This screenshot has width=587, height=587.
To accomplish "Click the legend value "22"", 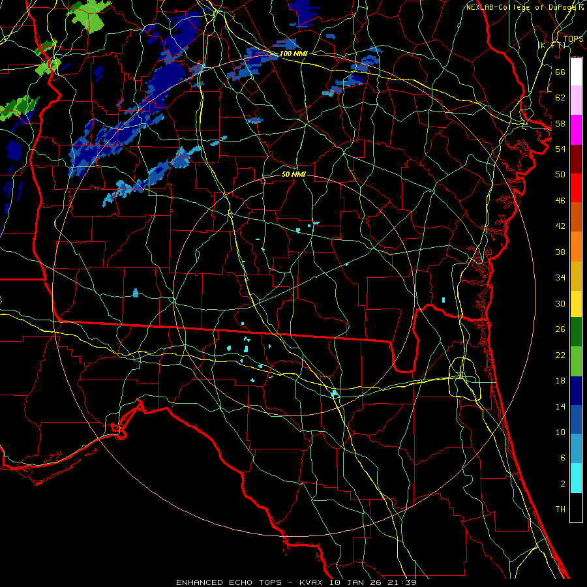I will [560, 355].
